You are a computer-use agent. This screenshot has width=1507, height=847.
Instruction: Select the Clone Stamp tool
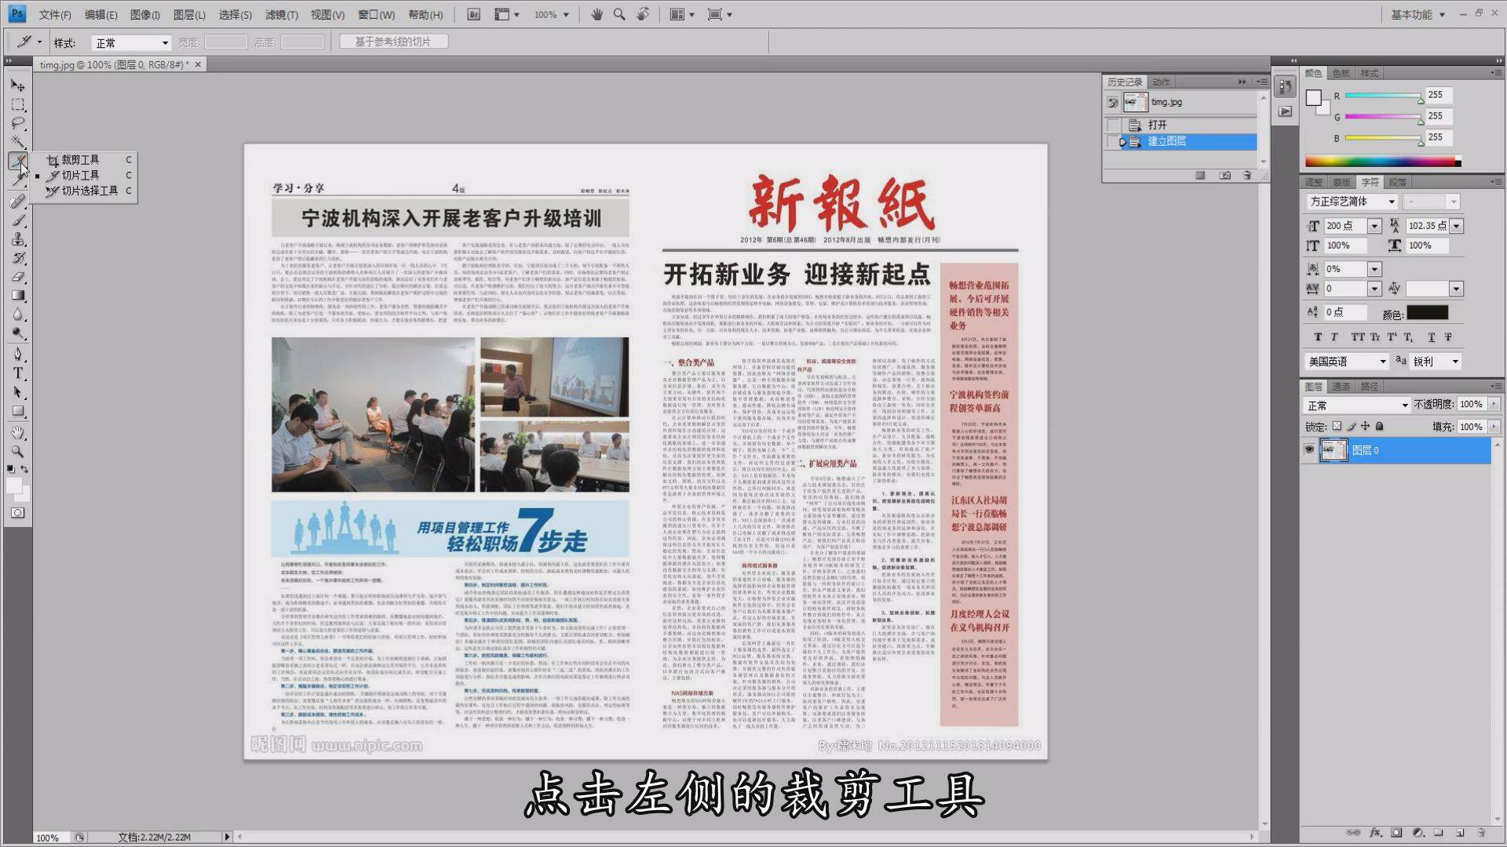coord(17,239)
